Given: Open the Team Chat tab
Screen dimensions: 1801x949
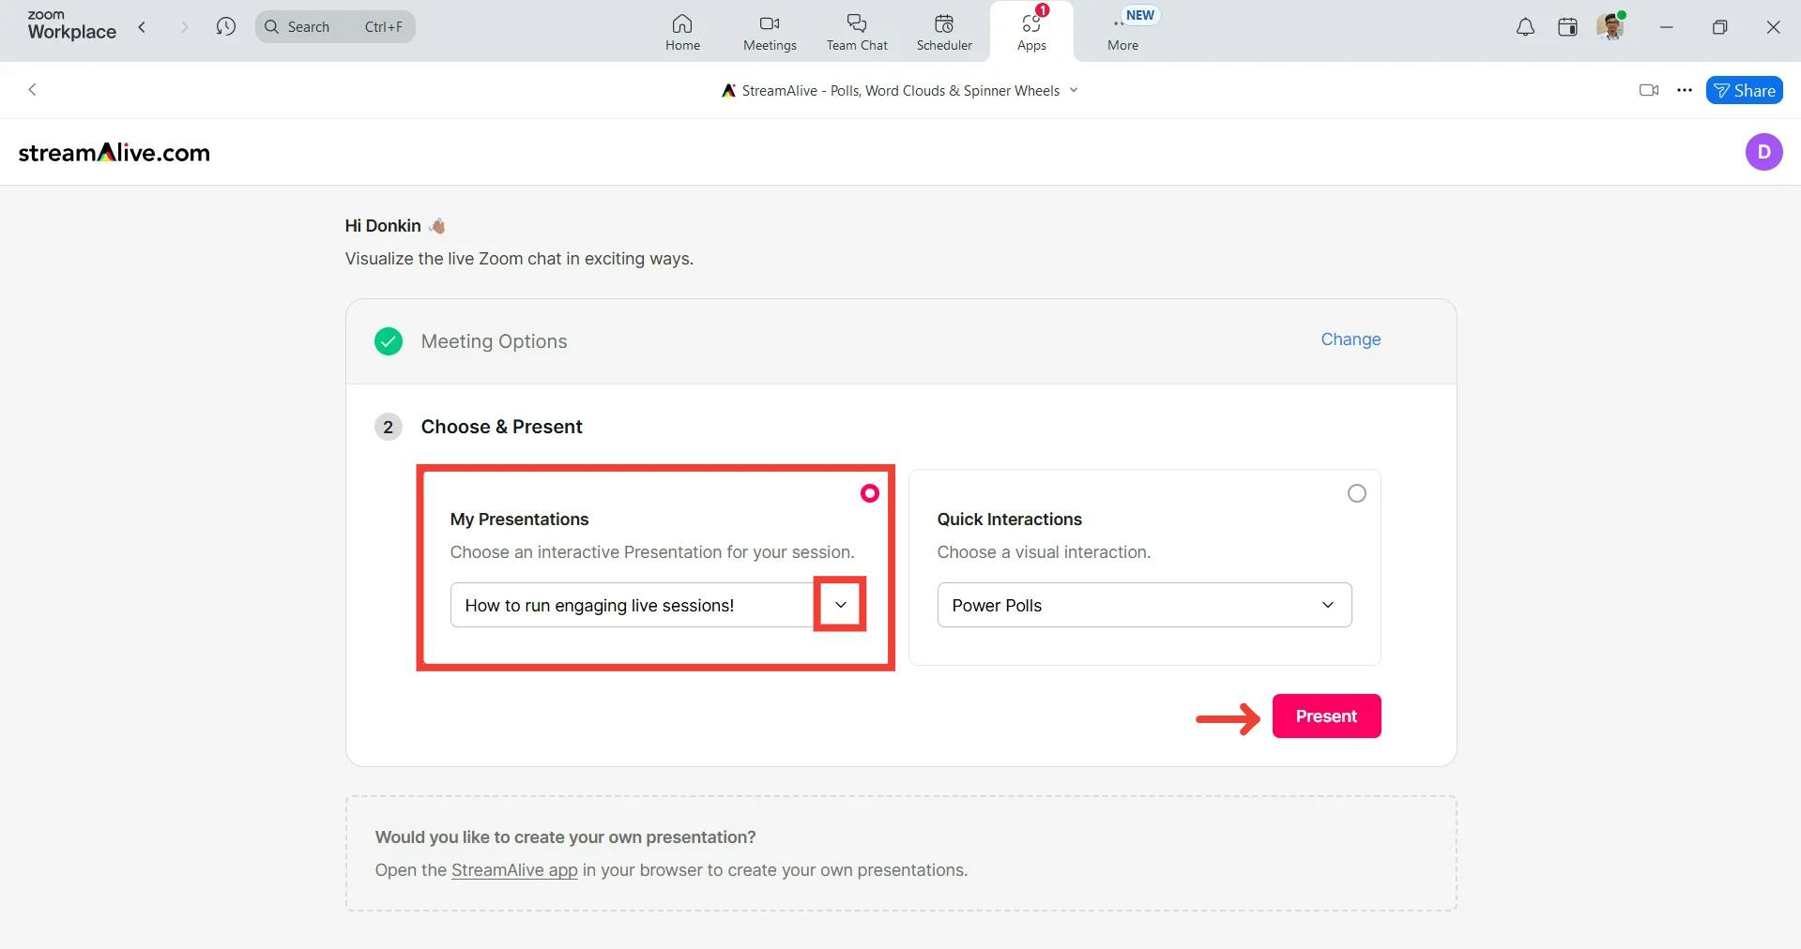Looking at the screenshot, I should point(857,31).
